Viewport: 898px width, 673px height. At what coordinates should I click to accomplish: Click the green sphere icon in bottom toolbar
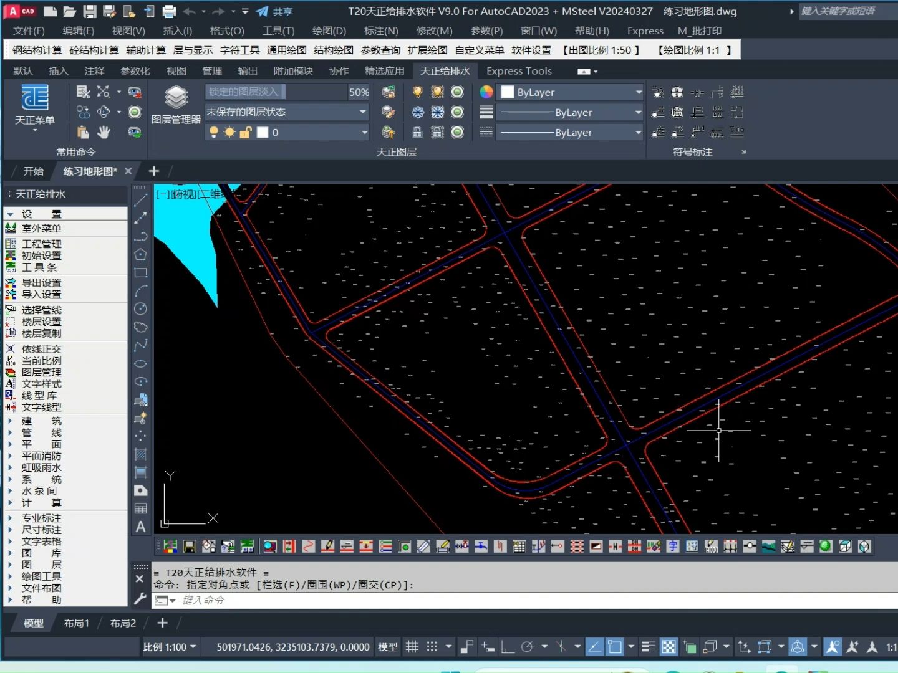(826, 547)
